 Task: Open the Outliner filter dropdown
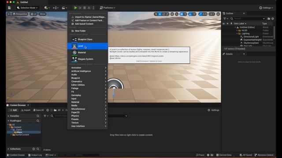pyautogui.click(x=226, y=18)
